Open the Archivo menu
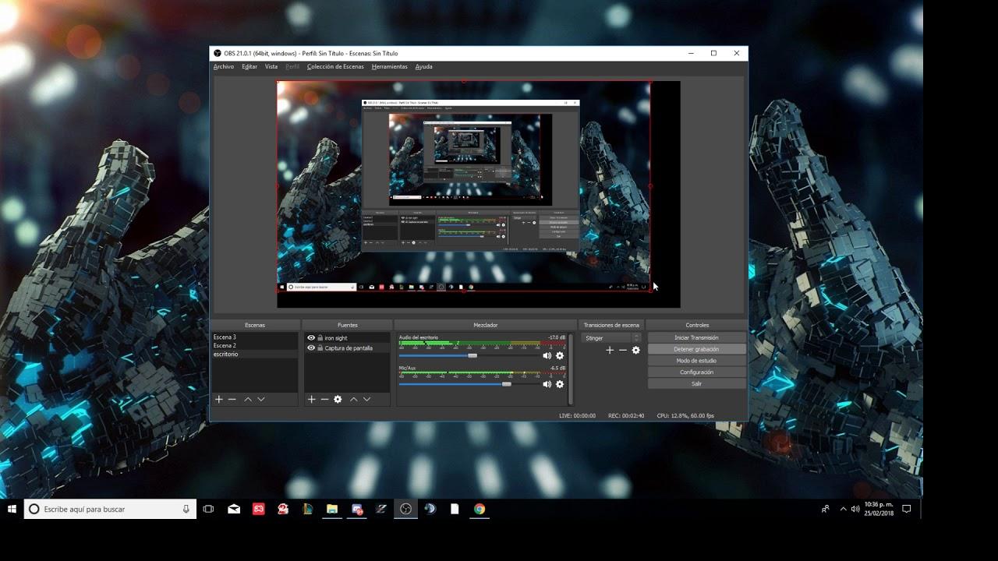Image resolution: width=998 pixels, height=561 pixels. (224, 67)
